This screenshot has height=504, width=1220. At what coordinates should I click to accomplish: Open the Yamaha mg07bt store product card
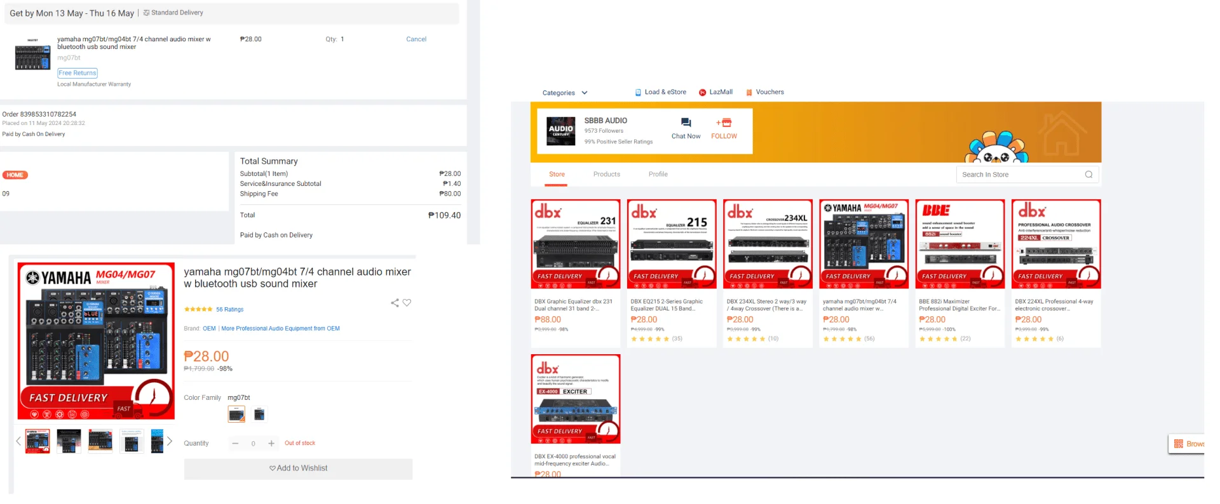coord(864,273)
